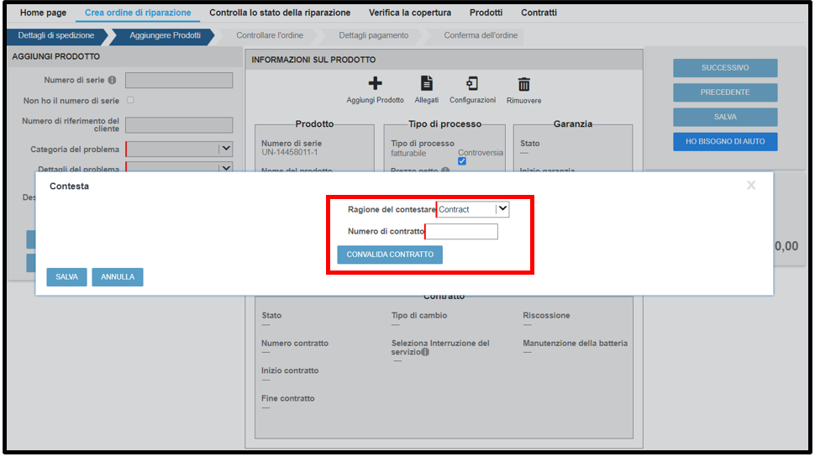Screen dimensions: 815x457
Task: Expand the Categoria del problema dropdown
Action: point(179,149)
